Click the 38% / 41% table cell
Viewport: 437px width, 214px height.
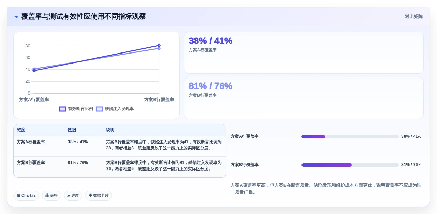pos(78,142)
